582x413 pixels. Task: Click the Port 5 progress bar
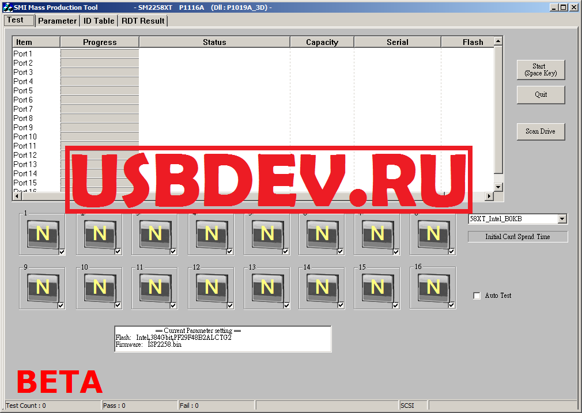click(x=100, y=90)
